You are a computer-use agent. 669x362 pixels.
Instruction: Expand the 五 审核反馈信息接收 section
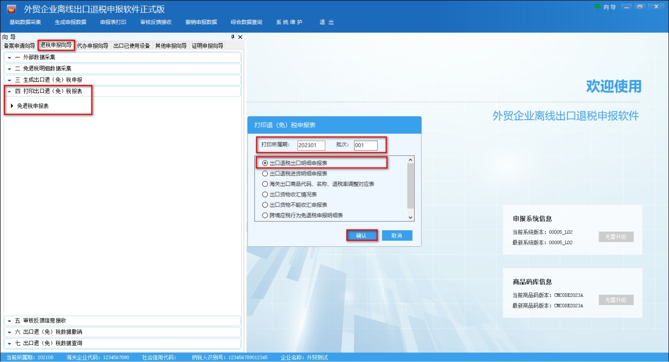(x=10, y=321)
